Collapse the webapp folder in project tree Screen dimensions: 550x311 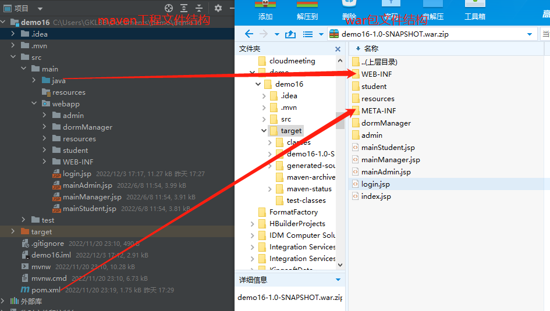pos(34,103)
